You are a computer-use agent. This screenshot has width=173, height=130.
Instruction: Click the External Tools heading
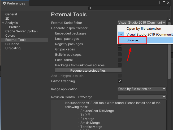pyautogui.click(x=69, y=14)
